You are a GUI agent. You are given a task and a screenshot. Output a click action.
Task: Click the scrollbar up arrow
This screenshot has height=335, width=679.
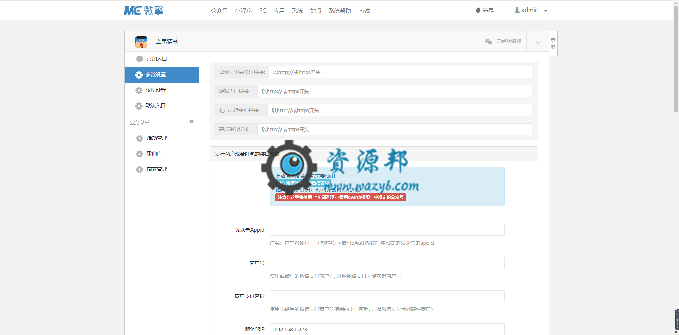tap(676, 2)
